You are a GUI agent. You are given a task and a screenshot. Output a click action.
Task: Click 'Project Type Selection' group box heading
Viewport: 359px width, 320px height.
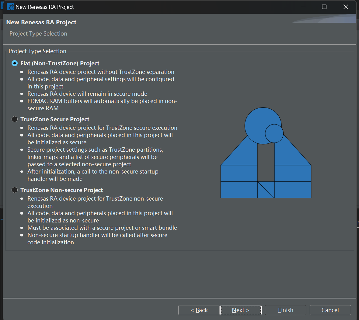tap(37, 51)
